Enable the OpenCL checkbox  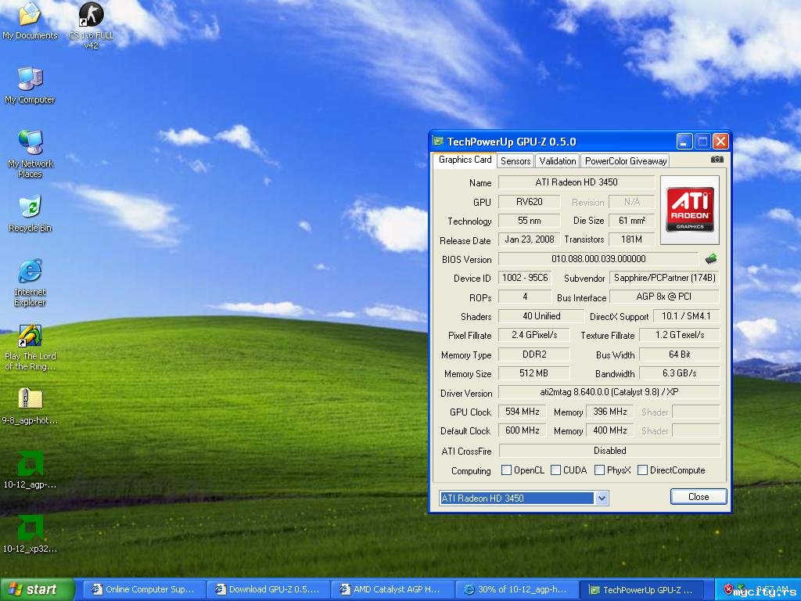[x=506, y=470]
